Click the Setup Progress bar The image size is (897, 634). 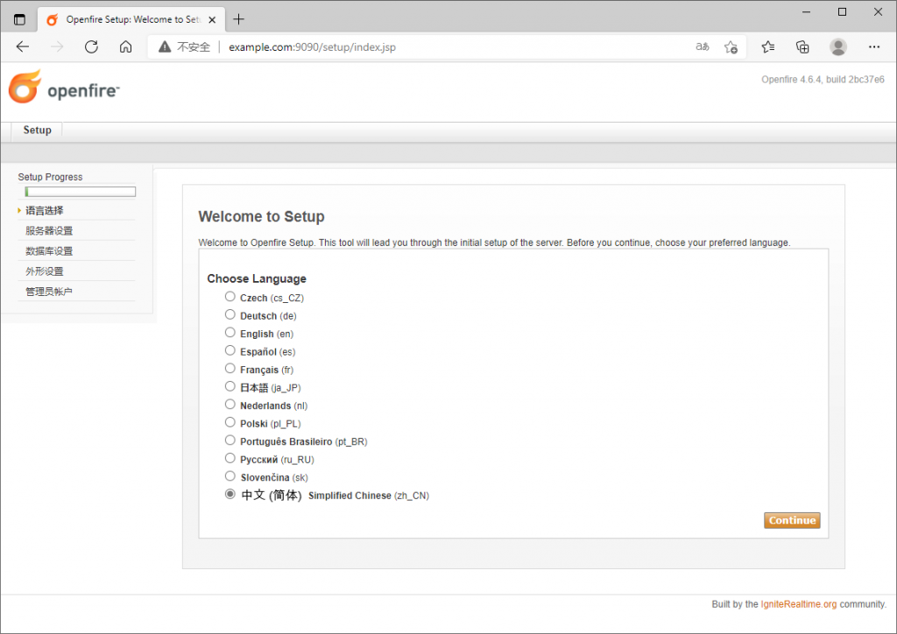point(81,192)
